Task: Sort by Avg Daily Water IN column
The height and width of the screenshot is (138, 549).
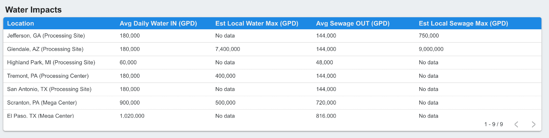Action: click(x=158, y=24)
